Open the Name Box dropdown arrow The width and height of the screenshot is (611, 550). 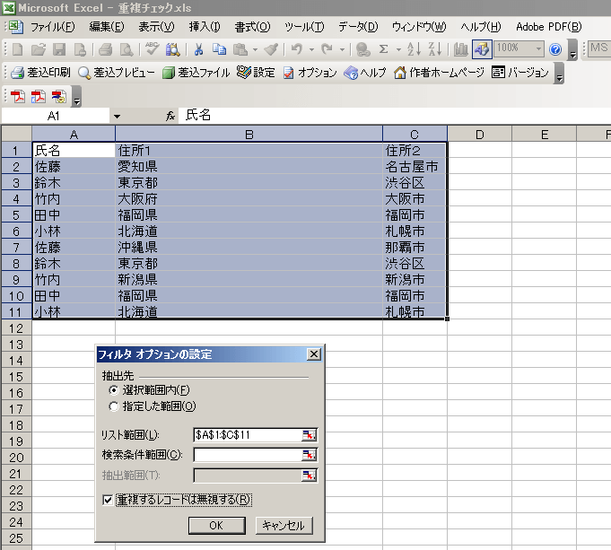point(117,116)
